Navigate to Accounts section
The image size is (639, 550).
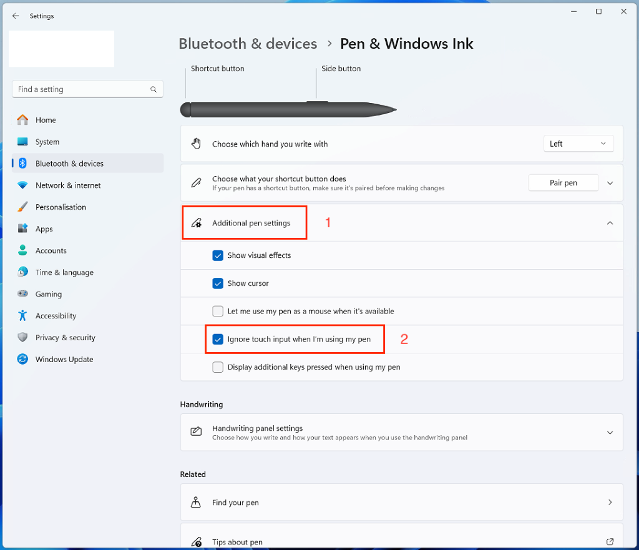(87, 250)
